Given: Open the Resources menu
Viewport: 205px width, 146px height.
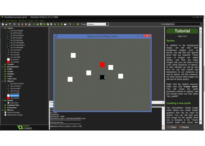Looking at the screenshot, I should click(23, 21).
